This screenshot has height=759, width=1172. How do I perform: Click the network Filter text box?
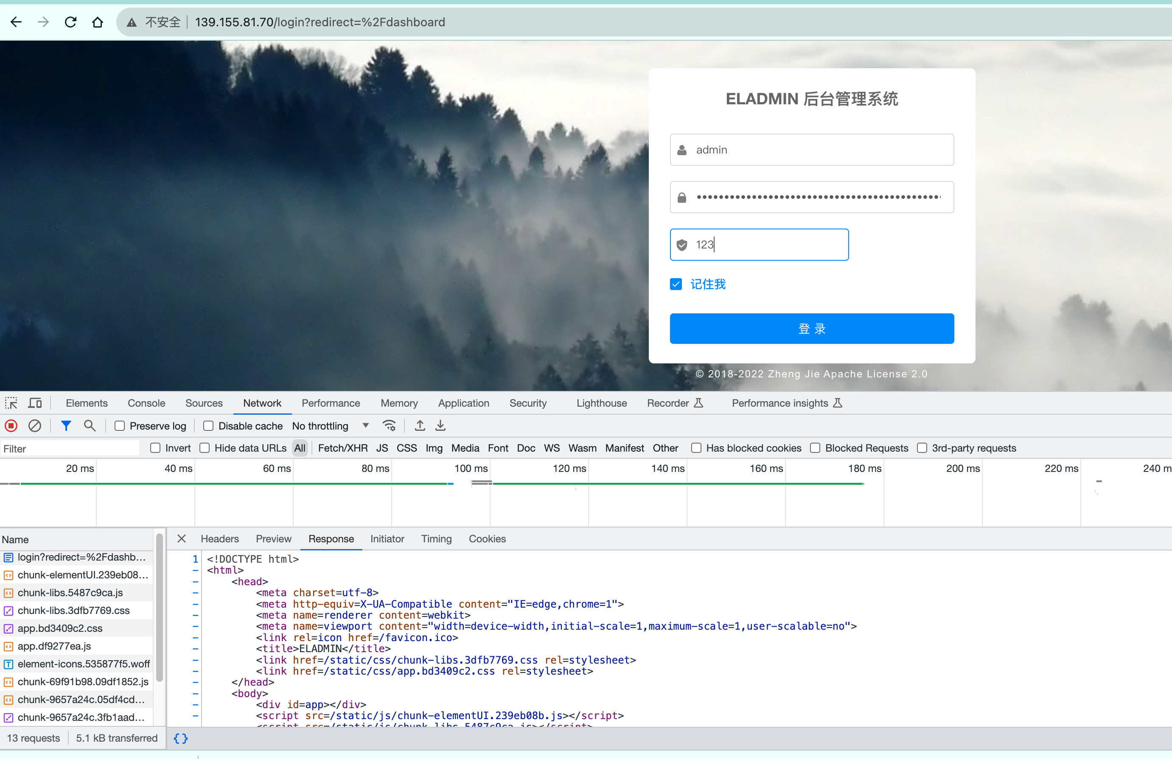(x=70, y=449)
